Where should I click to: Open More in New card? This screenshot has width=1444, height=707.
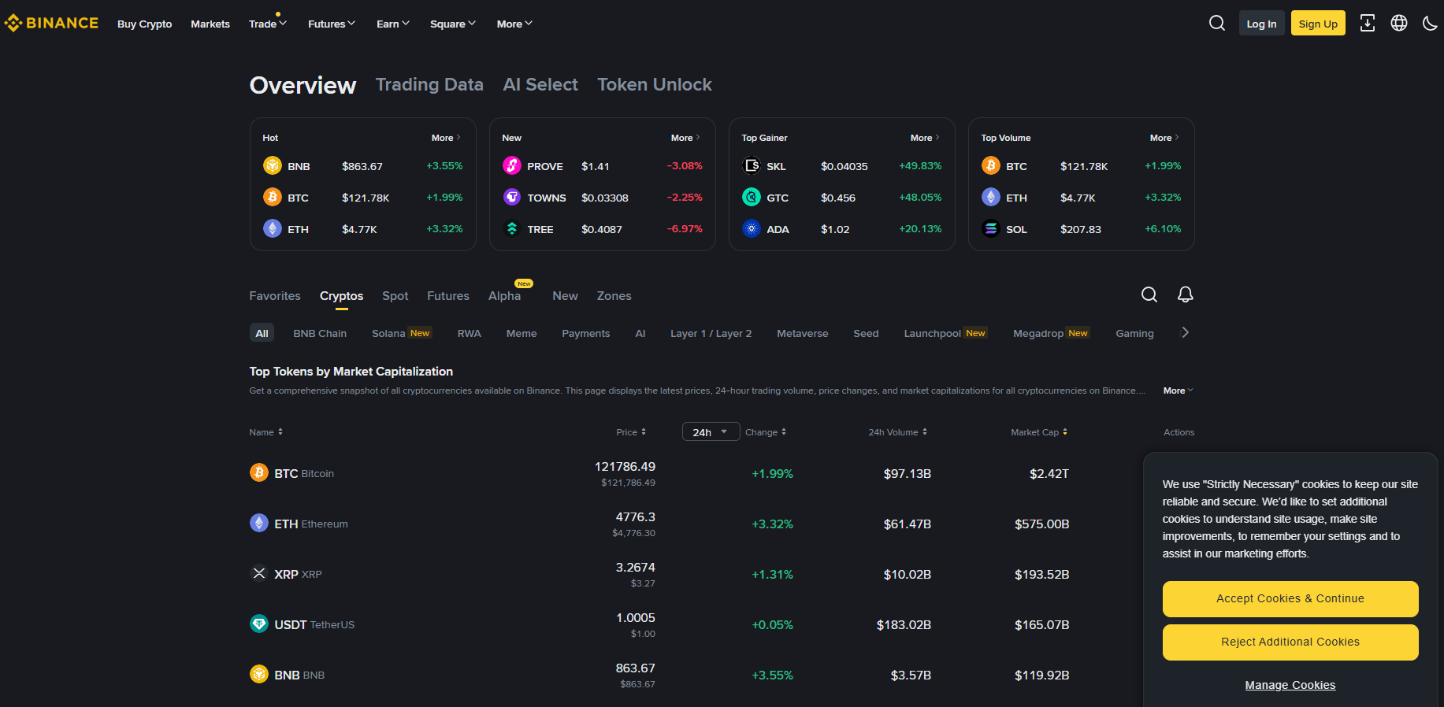point(685,138)
